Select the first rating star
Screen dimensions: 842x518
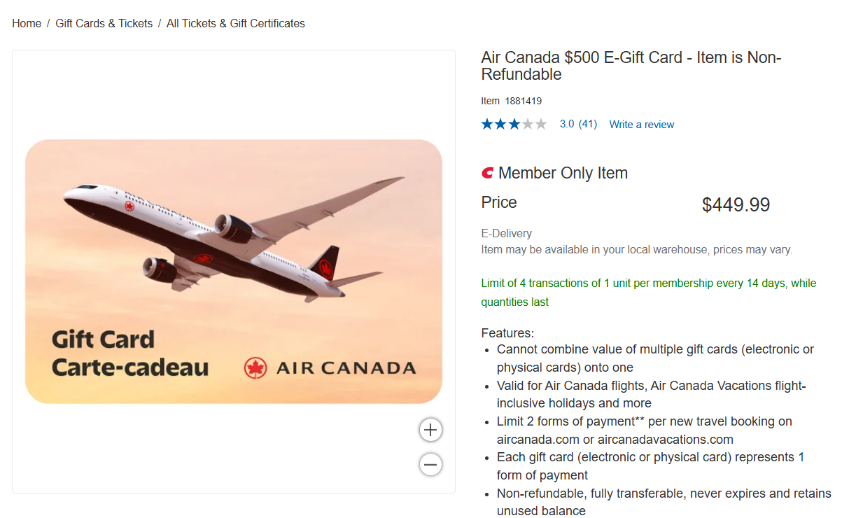click(486, 123)
